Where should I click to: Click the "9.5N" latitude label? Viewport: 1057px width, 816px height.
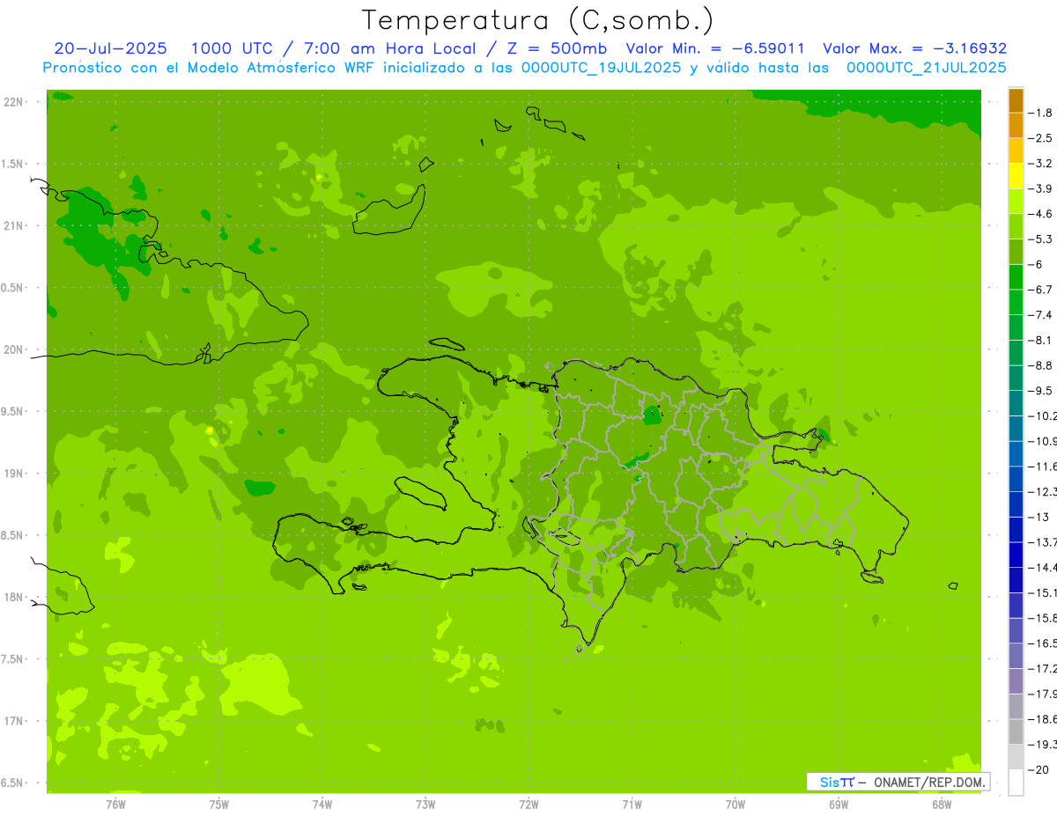pos(13,412)
